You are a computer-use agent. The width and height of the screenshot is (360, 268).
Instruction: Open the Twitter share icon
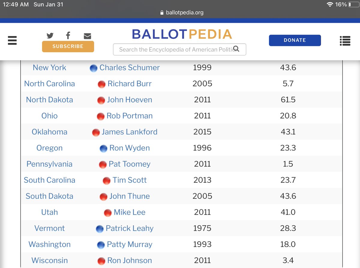click(50, 35)
